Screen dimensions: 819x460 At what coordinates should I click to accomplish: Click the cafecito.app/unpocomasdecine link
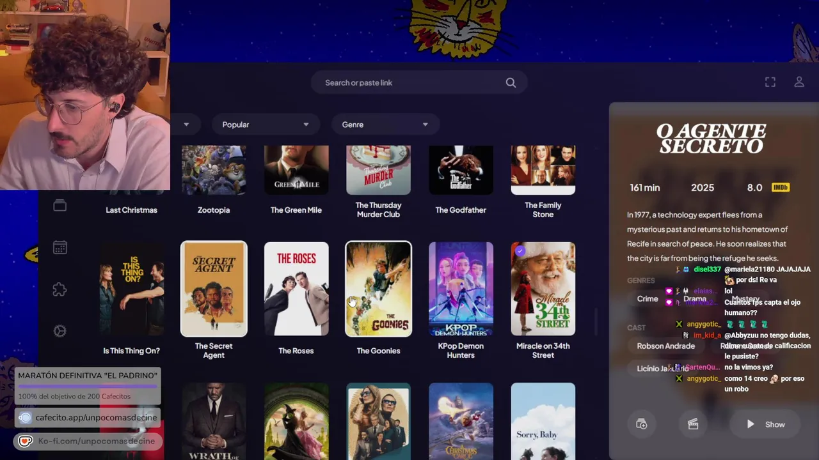(x=96, y=418)
